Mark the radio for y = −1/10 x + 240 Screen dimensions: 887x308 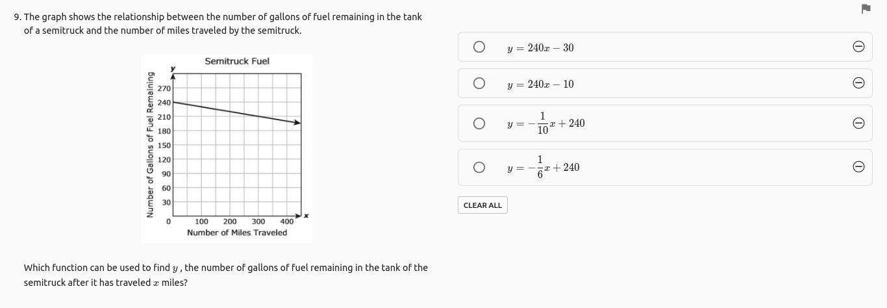pyautogui.click(x=479, y=123)
